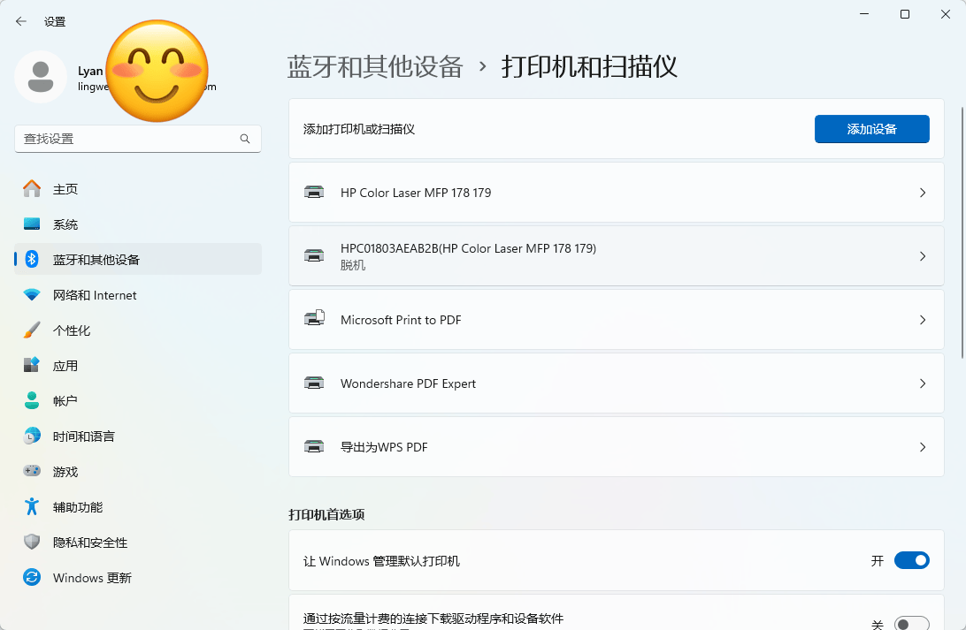Click the 添加设备 button
Screen dimensions: 966x630
click(x=871, y=129)
